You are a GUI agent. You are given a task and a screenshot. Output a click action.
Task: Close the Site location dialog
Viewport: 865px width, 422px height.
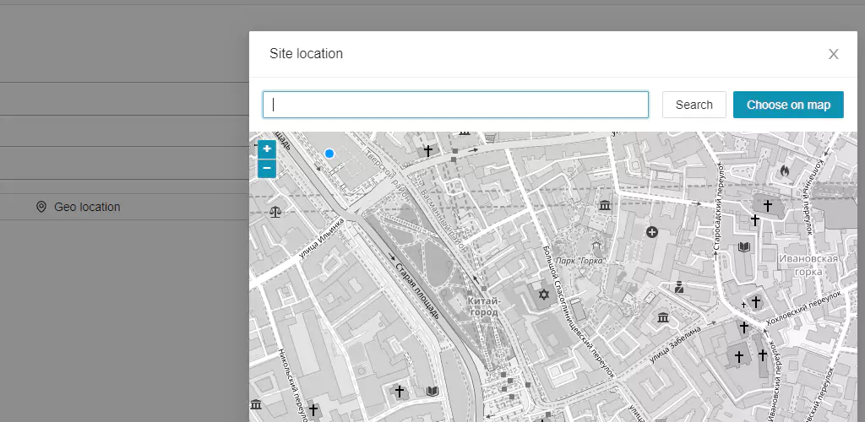(x=833, y=54)
